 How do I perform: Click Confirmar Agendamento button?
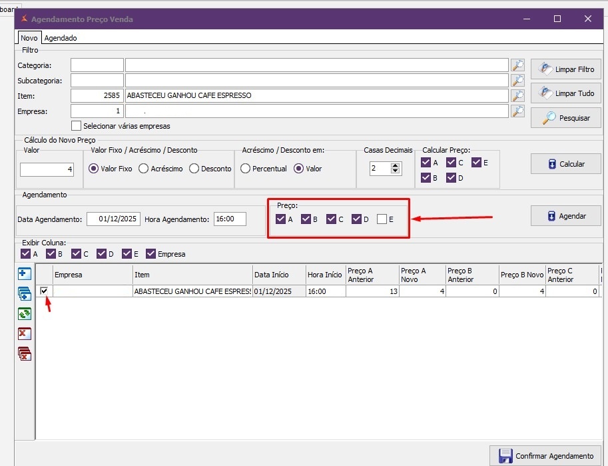[545, 456]
